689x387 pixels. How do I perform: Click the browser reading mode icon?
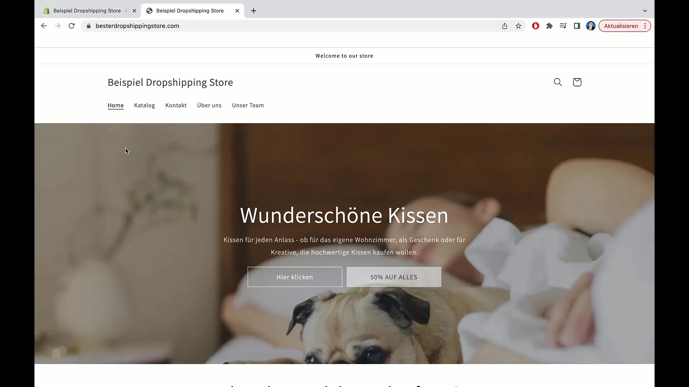pos(563,26)
